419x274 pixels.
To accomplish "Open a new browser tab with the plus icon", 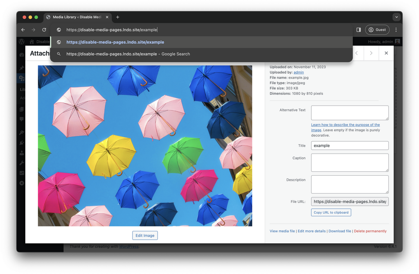I will pyautogui.click(x=118, y=17).
